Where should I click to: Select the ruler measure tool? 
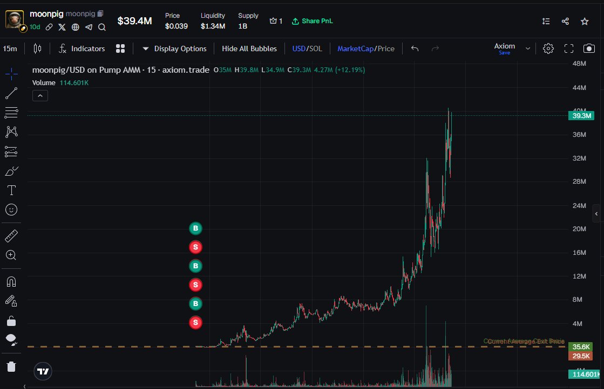11,236
